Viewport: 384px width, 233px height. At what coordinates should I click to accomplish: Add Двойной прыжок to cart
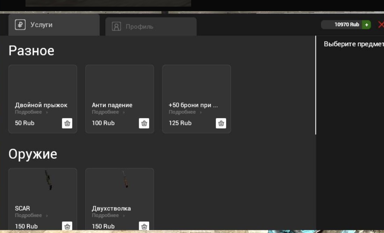pyautogui.click(x=67, y=123)
